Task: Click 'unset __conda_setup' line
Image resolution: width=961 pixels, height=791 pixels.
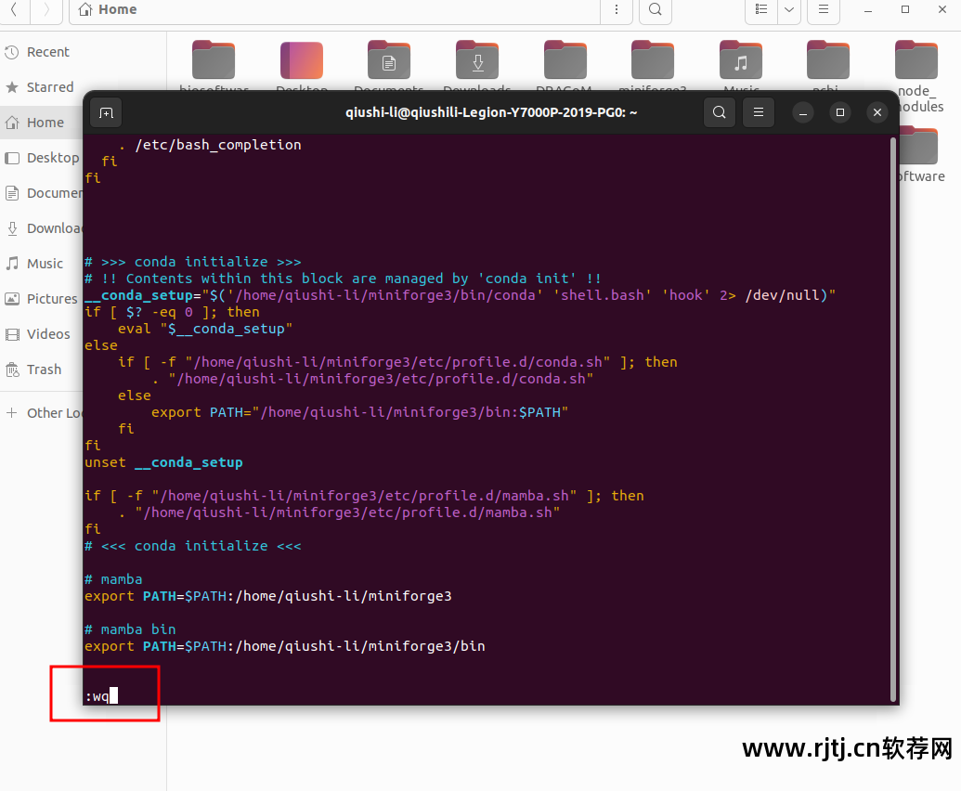Action: tap(163, 462)
